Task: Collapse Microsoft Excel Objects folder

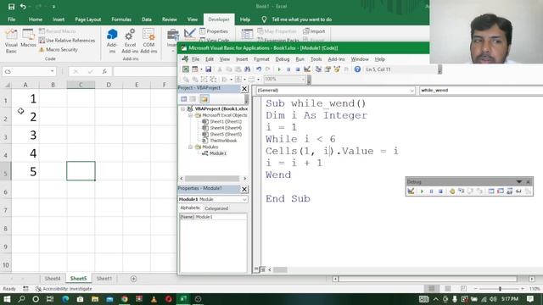Action: [190, 115]
